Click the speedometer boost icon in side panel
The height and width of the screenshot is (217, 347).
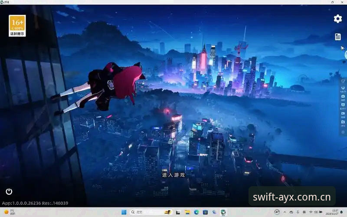pyautogui.click(x=343, y=89)
